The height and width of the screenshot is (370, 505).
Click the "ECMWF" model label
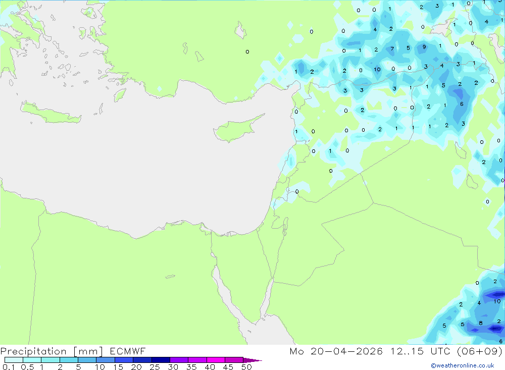[128, 351]
